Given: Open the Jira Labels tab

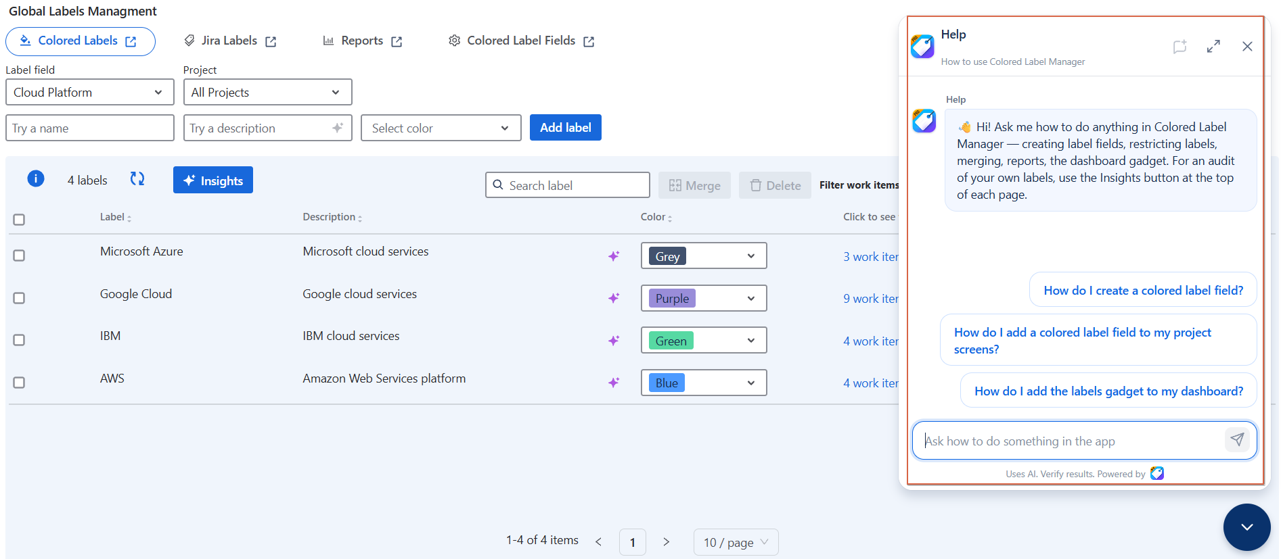Looking at the screenshot, I should pos(230,41).
